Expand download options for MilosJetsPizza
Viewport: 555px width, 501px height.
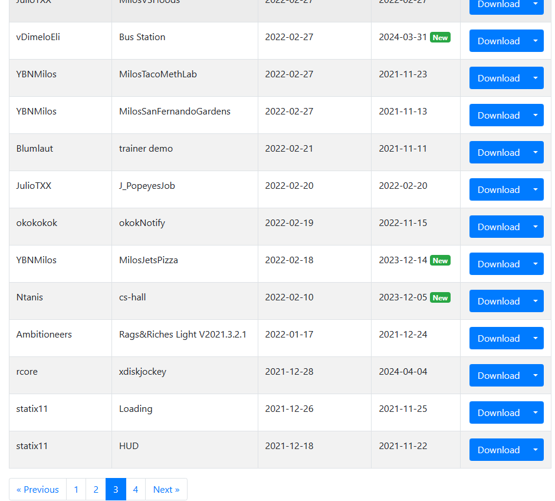(x=536, y=264)
